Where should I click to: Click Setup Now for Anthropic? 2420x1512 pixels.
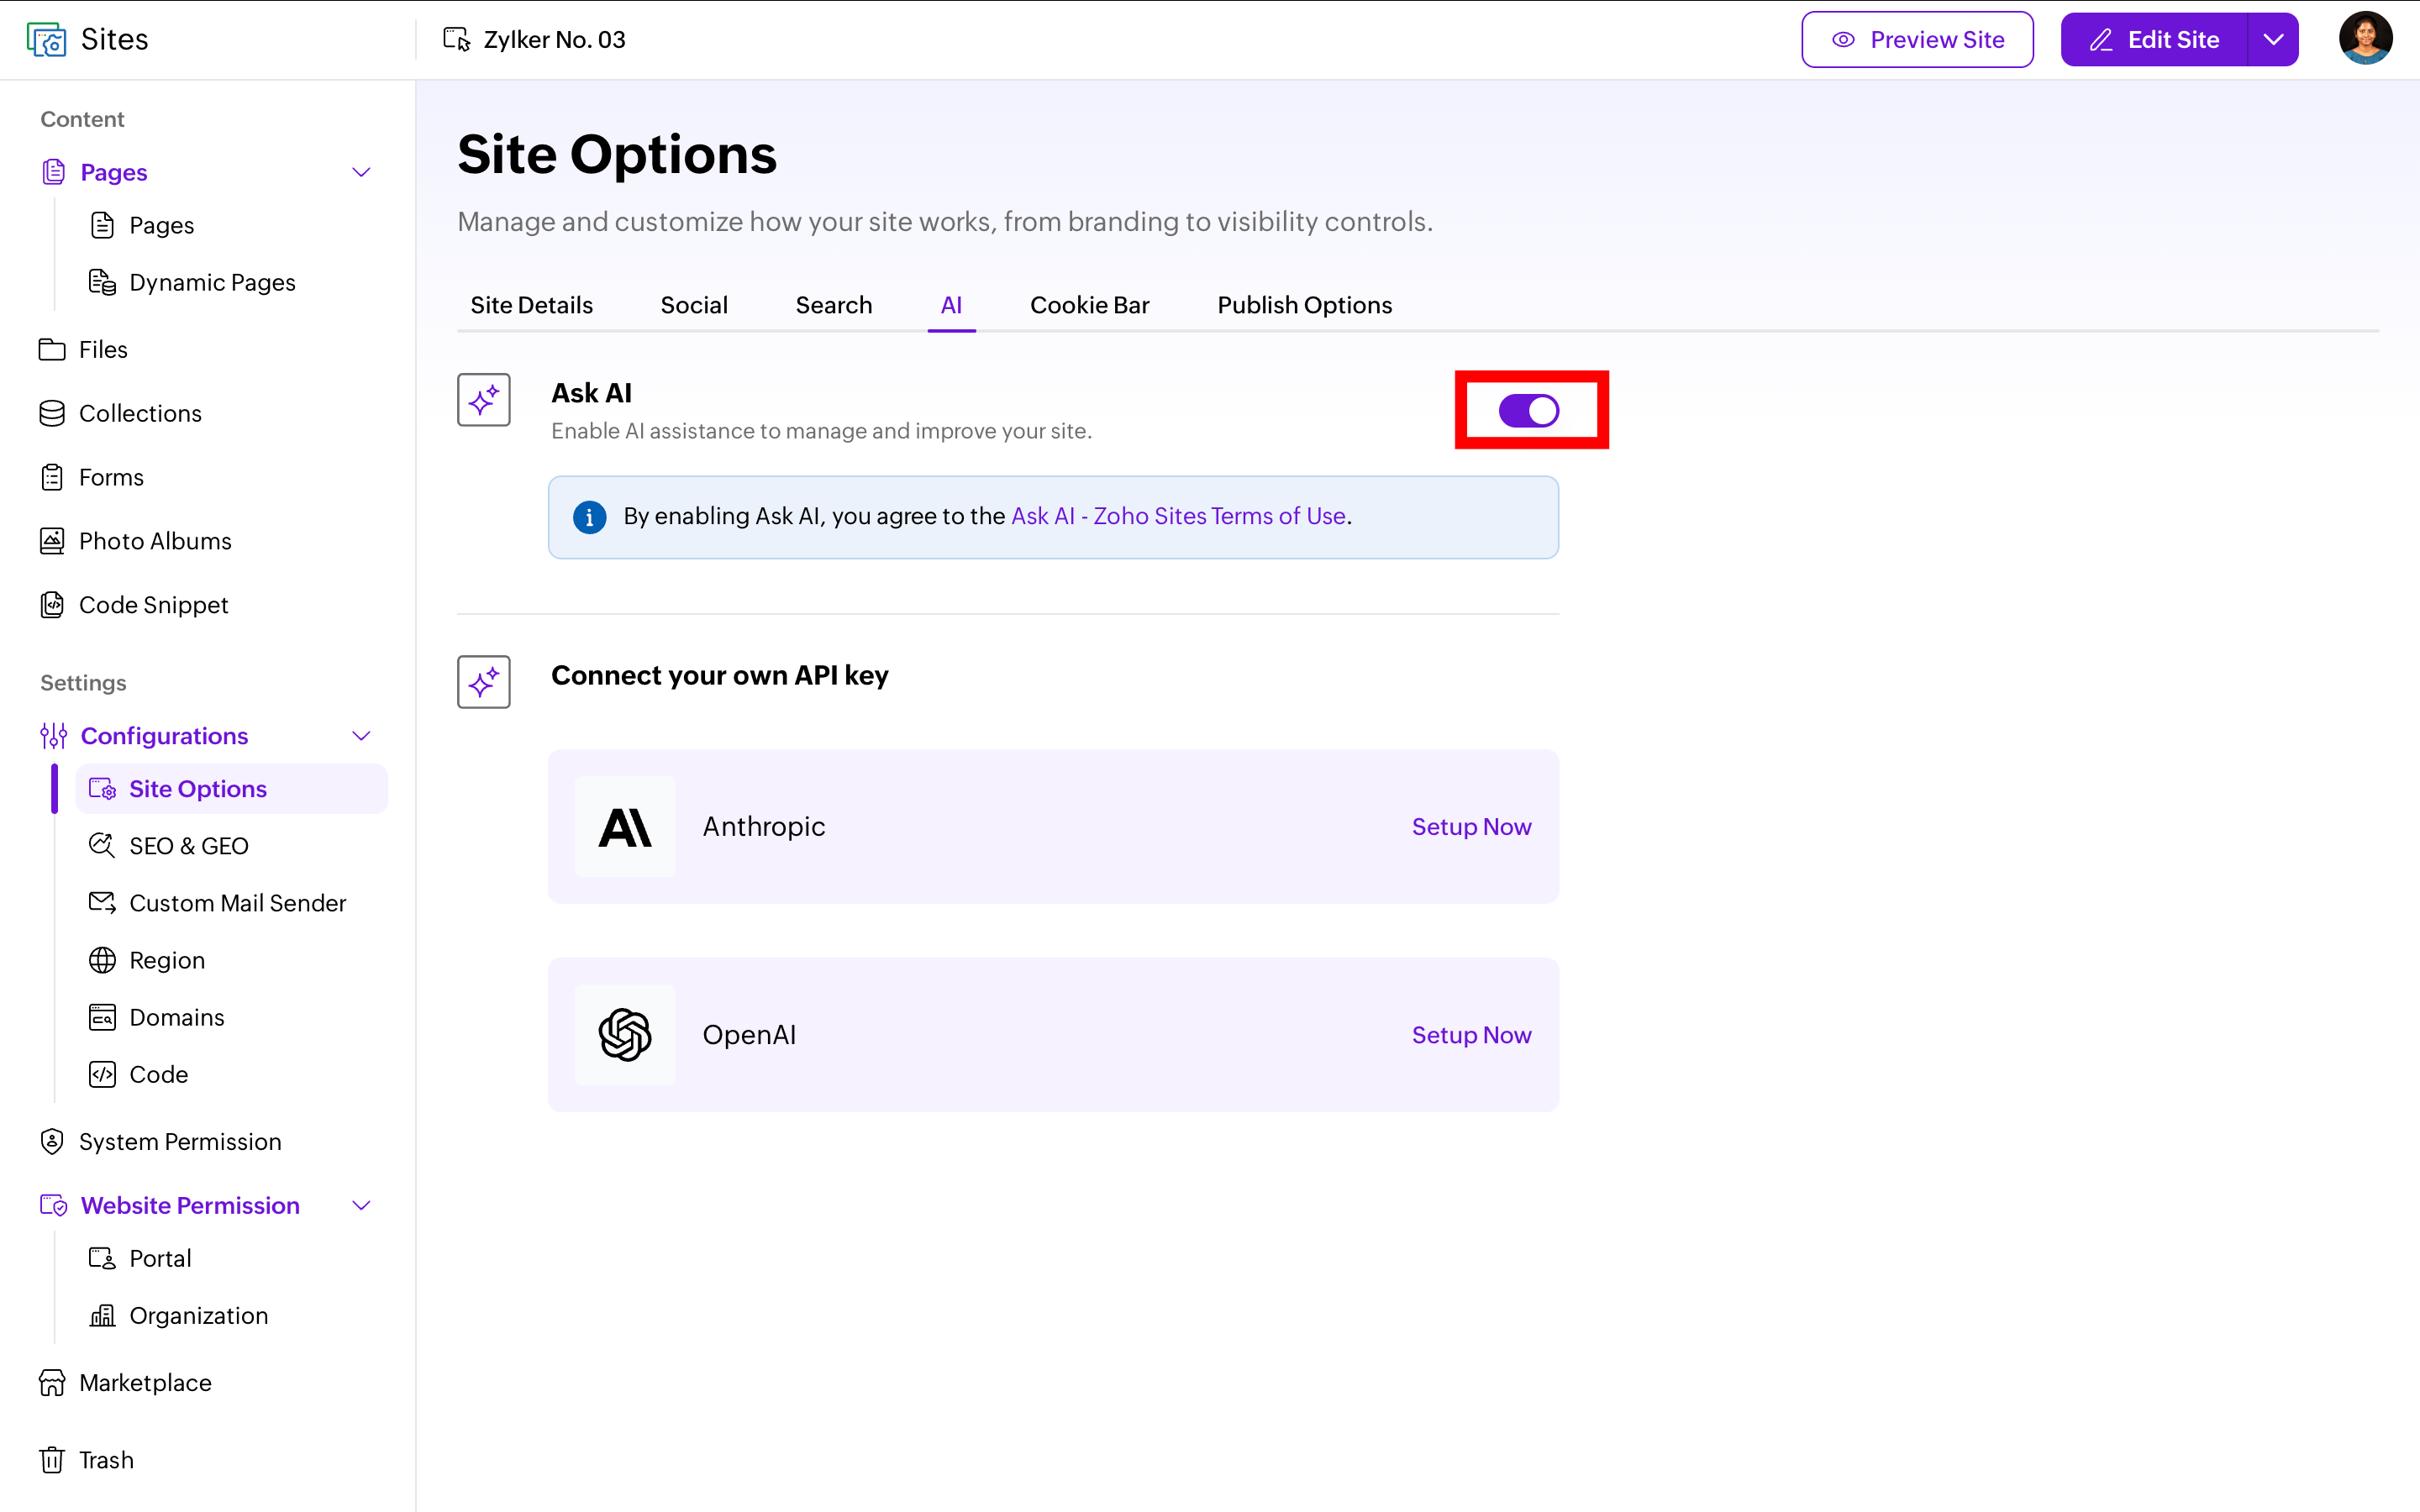[1471, 827]
